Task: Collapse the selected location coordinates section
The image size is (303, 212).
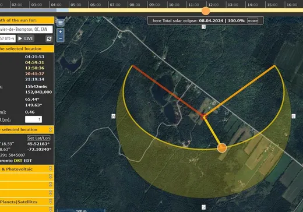Action: click(x=51, y=129)
